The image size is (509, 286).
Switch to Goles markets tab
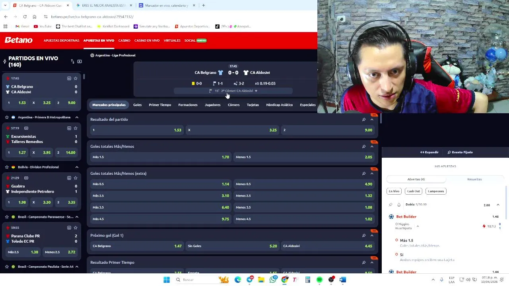[137, 105]
